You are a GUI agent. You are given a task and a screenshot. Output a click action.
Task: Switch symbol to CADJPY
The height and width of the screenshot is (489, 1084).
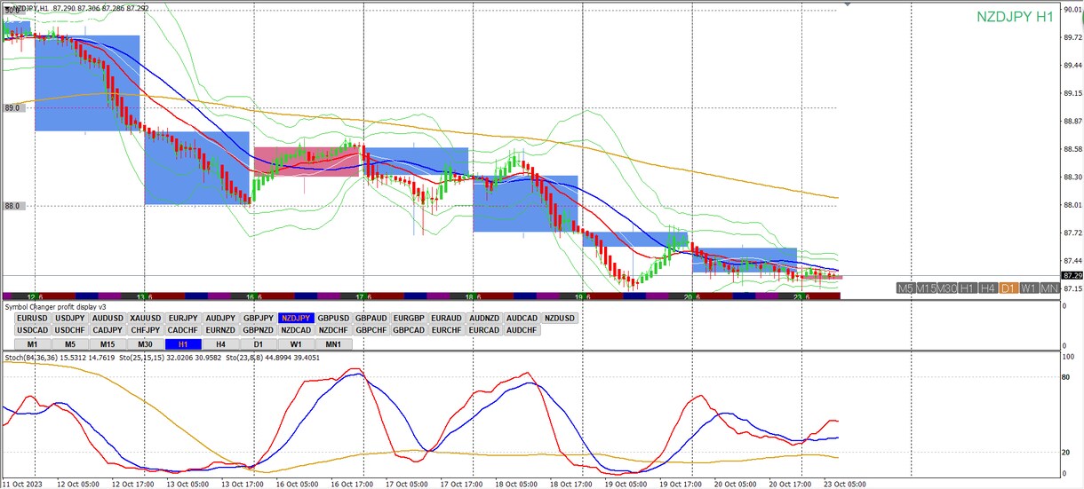click(x=108, y=330)
